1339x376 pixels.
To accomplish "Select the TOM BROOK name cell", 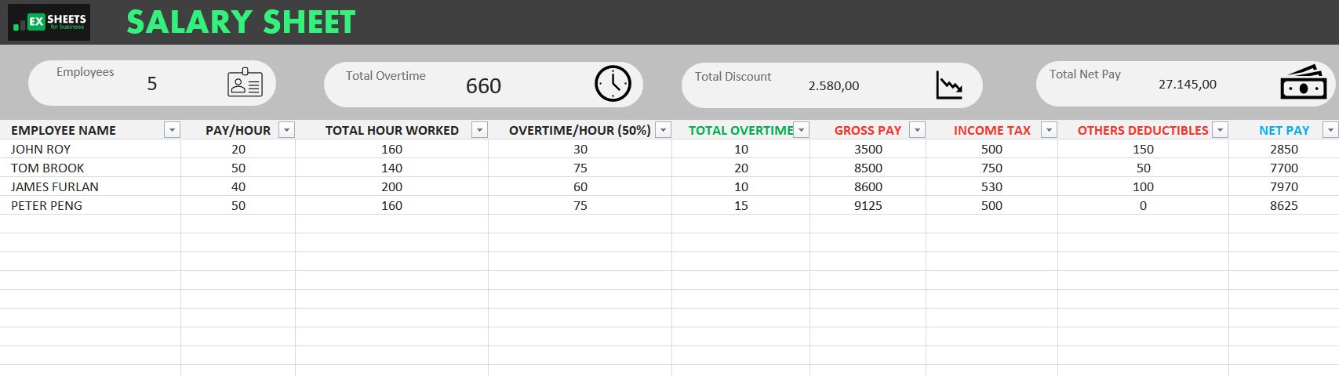I will tap(90, 168).
